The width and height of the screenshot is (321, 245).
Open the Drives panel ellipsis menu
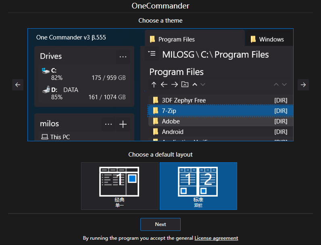(123, 57)
